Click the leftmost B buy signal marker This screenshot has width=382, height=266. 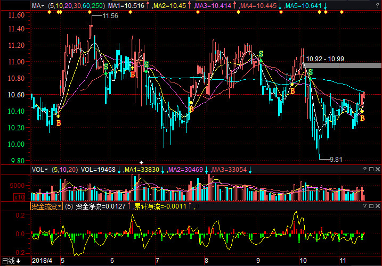59,122
